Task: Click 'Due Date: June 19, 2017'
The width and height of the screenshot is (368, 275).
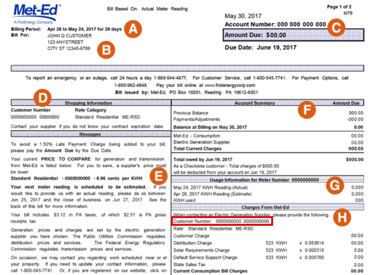Action: point(261,47)
